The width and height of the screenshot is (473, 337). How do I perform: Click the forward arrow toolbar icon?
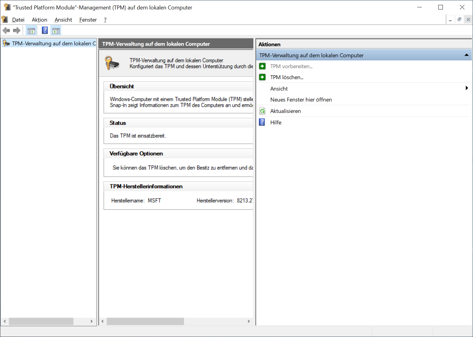point(17,30)
